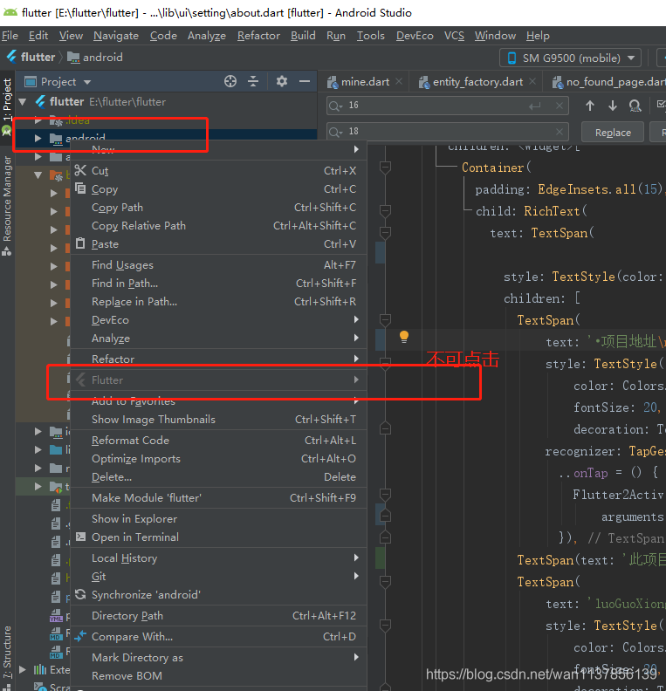Jump to next search occurrence arrow

coord(612,106)
